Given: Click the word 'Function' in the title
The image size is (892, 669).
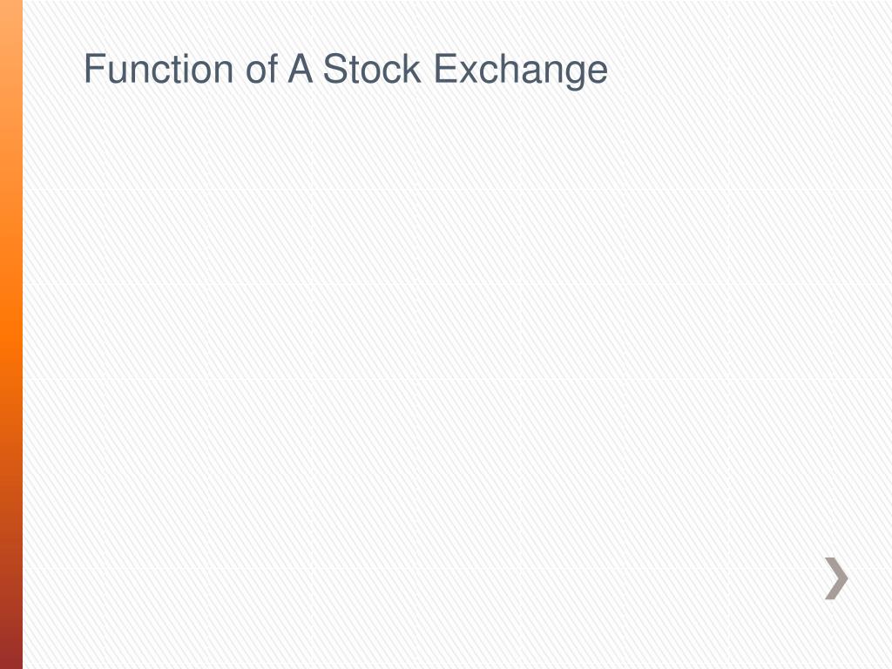Looking at the screenshot, I should coord(159,69).
